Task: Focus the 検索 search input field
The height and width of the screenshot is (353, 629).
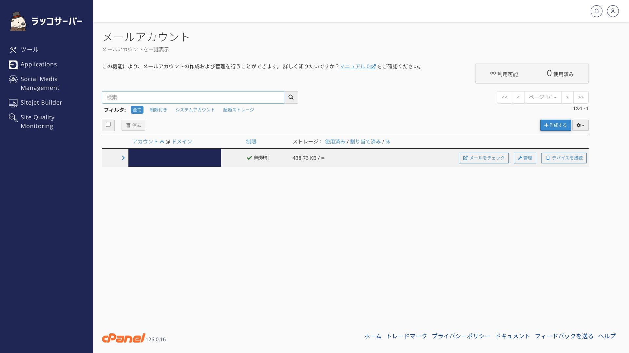Action: click(193, 97)
